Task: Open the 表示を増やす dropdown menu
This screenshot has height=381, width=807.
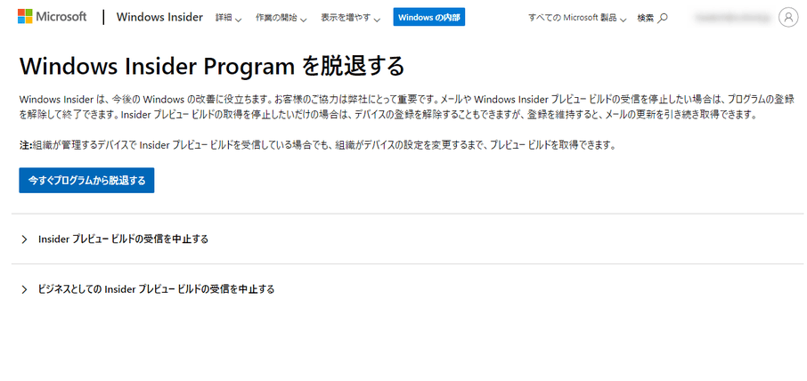Action: pos(350,18)
